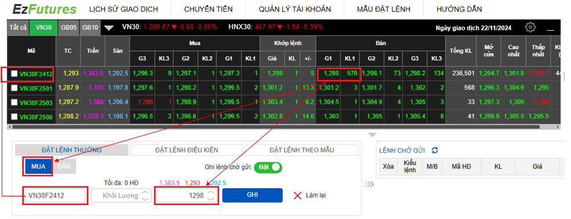
Task: Click the red X Làm lại icon
Action: click(x=298, y=195)
